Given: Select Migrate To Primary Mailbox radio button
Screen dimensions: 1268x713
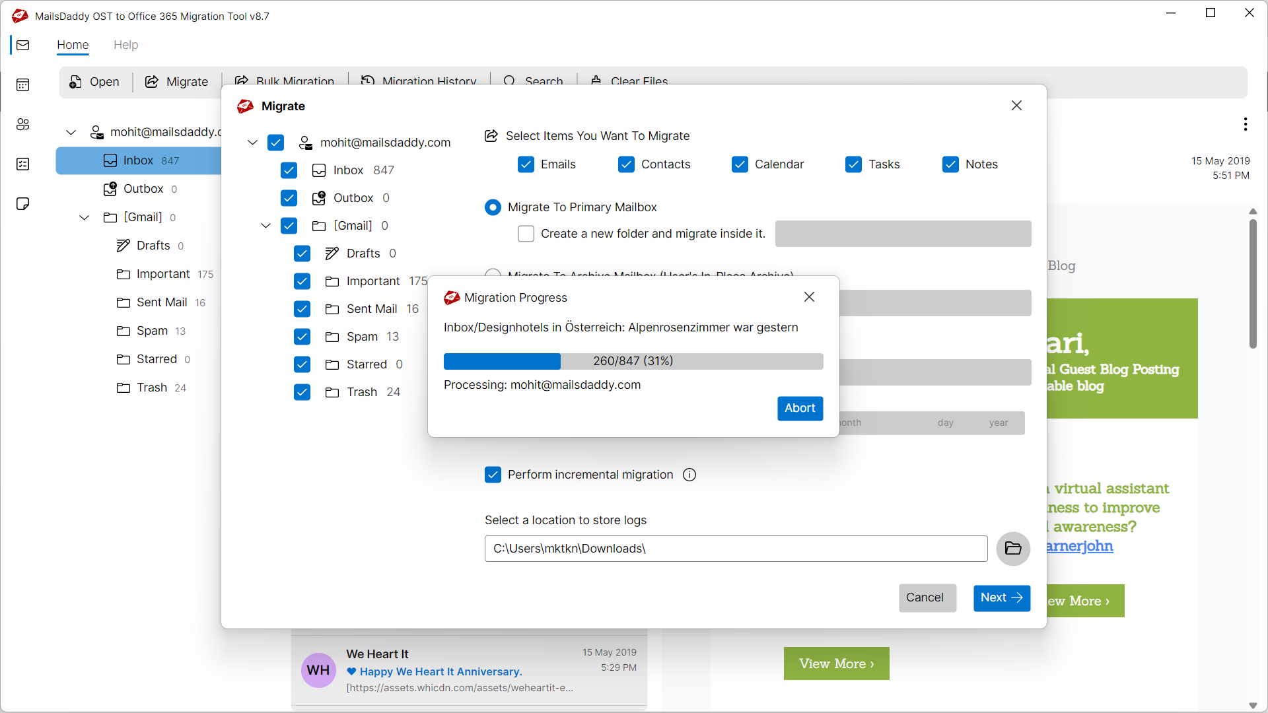Looking at the screenshot, I should tap(493, 207).
